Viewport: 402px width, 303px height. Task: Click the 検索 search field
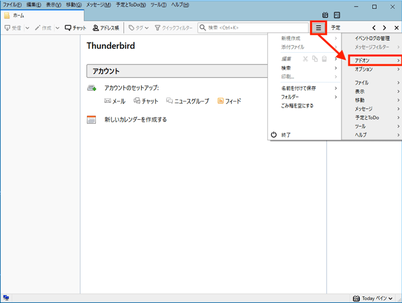pyautogui.click(x=253, y=28)
